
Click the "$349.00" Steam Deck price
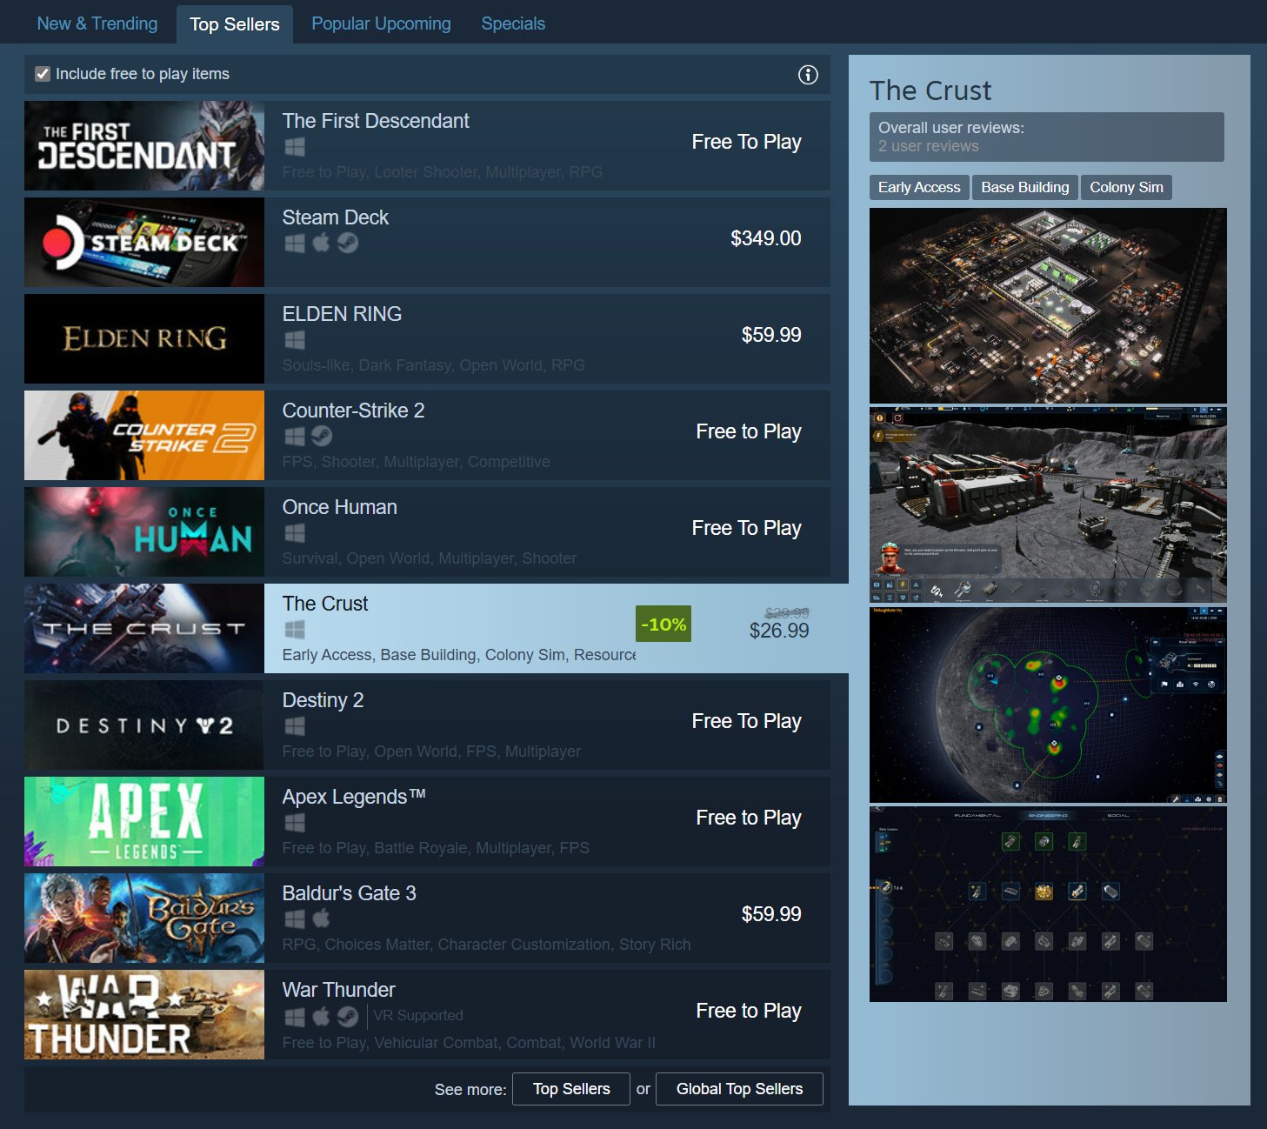pos(766,238)
